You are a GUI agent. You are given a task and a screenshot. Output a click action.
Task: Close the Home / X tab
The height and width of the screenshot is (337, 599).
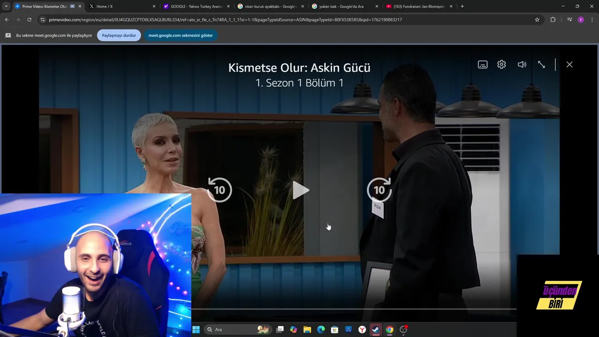(x=154, y=7)
